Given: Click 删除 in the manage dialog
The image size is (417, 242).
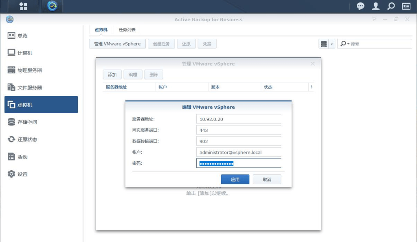Looking at the screenshot, I should coord(154,75).
